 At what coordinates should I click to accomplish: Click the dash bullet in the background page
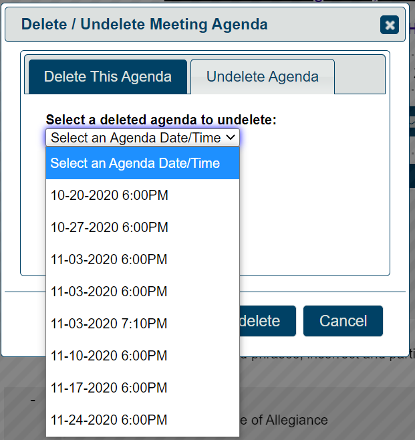click(33, 400)
